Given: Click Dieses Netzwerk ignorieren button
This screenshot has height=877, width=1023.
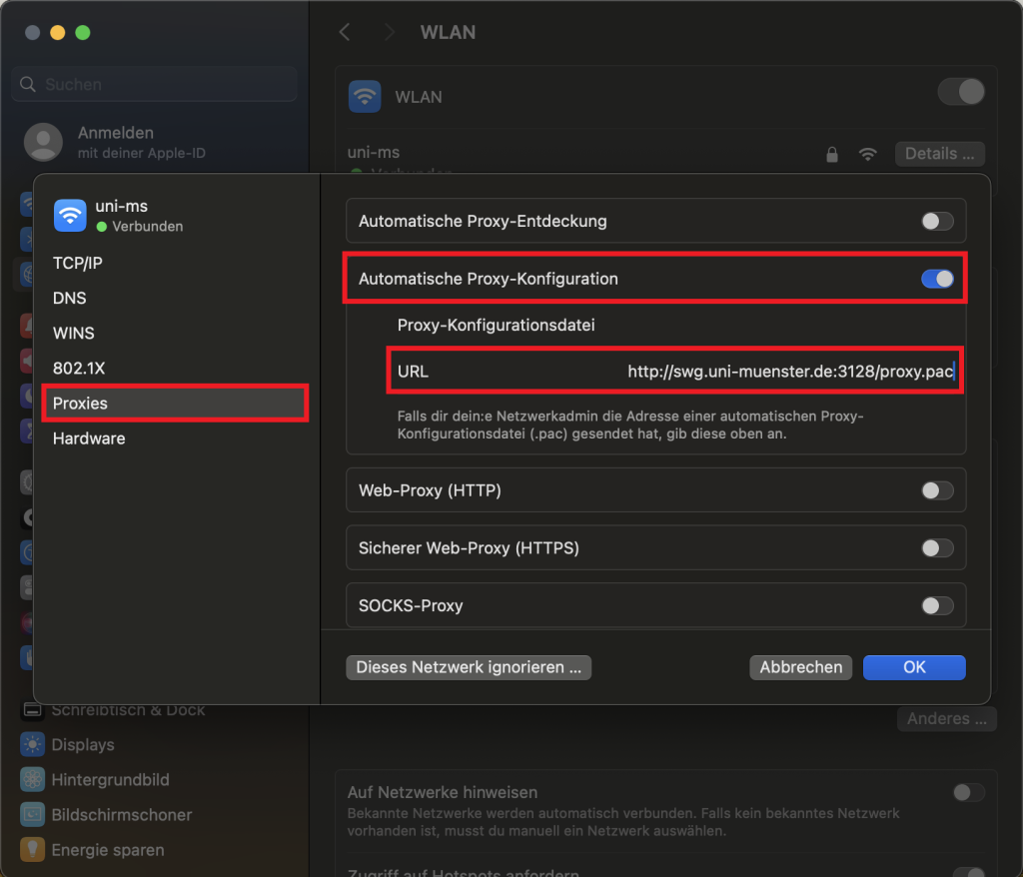Looking at the screenshot, I should coord(469,667).
